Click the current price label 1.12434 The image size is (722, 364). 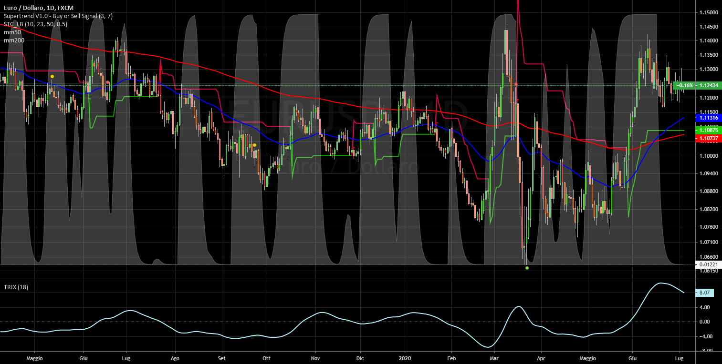pos(708,85)
